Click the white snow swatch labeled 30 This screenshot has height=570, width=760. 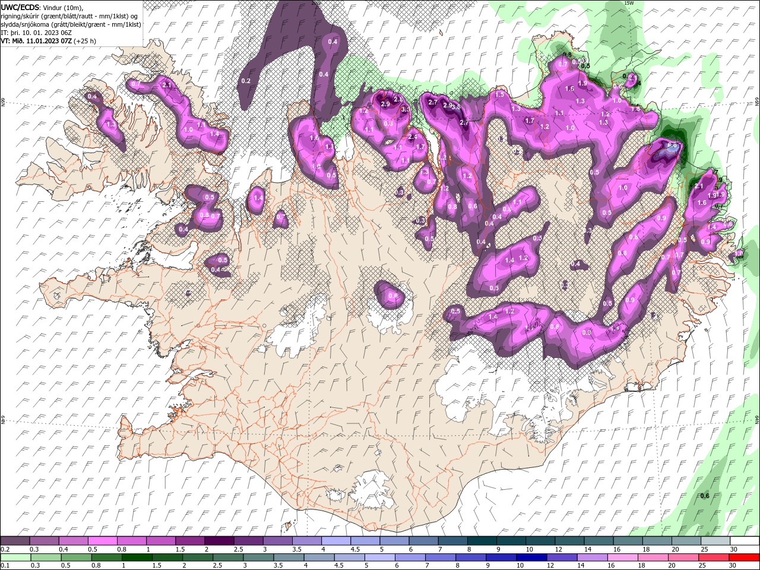pos(744,541)
